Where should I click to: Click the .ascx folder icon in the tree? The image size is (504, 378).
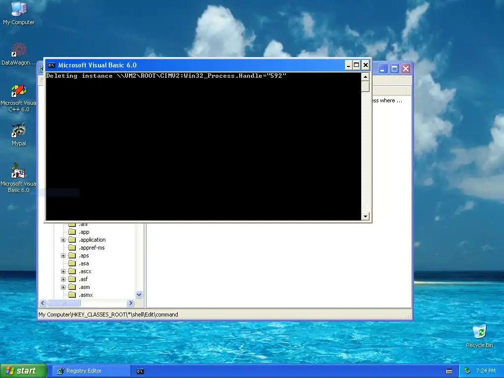(72, 272)
